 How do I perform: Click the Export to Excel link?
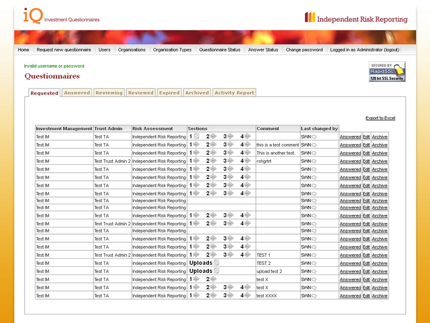(x=380, y=118)
